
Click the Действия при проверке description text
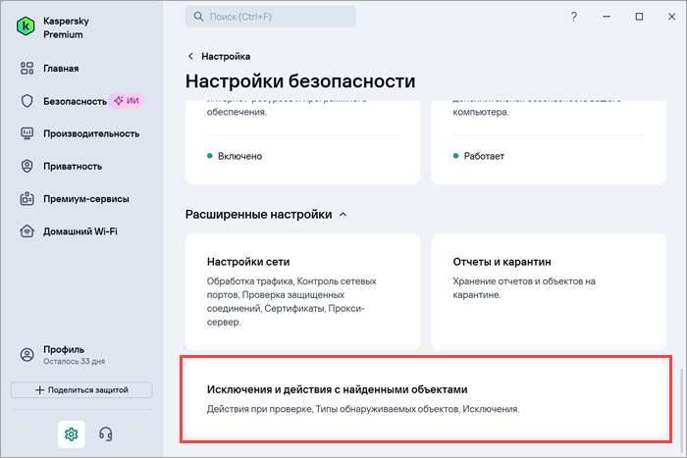(x=363, y=409)
